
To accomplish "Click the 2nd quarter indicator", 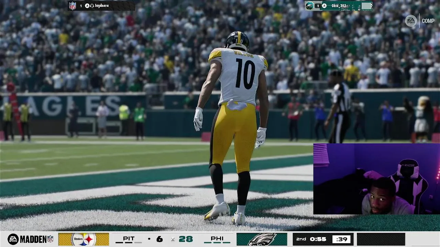I will pyautogui.click(x=301, y=239).
